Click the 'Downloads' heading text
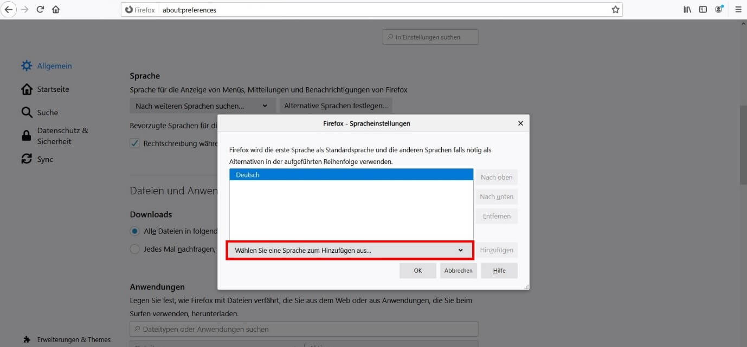 [151, 214]
